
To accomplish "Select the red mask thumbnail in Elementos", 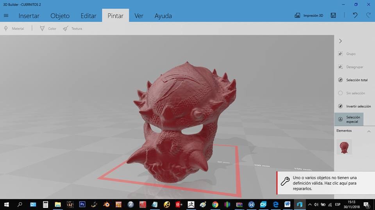I will click(x=344, y=147).
